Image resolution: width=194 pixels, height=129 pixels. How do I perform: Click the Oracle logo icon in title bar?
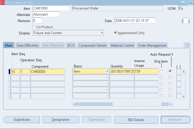pyautogui.click(x=3, y=3)
